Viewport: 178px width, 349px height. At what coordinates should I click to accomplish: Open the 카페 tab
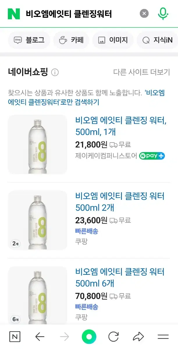(71, 40)
